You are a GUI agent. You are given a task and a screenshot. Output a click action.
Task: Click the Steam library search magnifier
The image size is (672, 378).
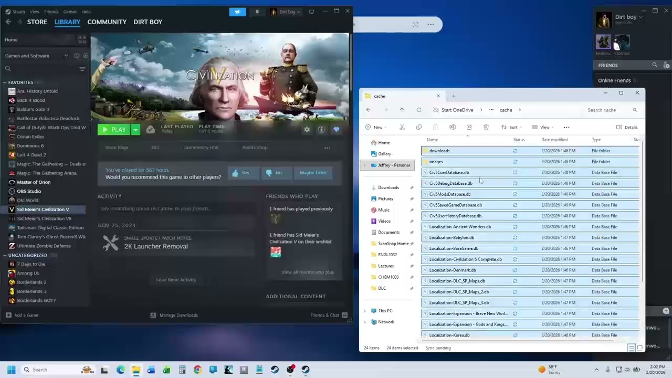click(x=8, y=69)
